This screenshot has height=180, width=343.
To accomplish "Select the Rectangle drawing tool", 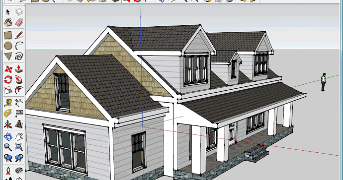I will (8, 35).
